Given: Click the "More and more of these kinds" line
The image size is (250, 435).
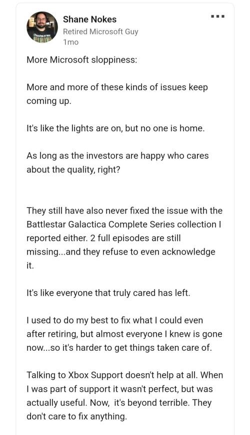Looking at the screenshot, I should (117, 87).
